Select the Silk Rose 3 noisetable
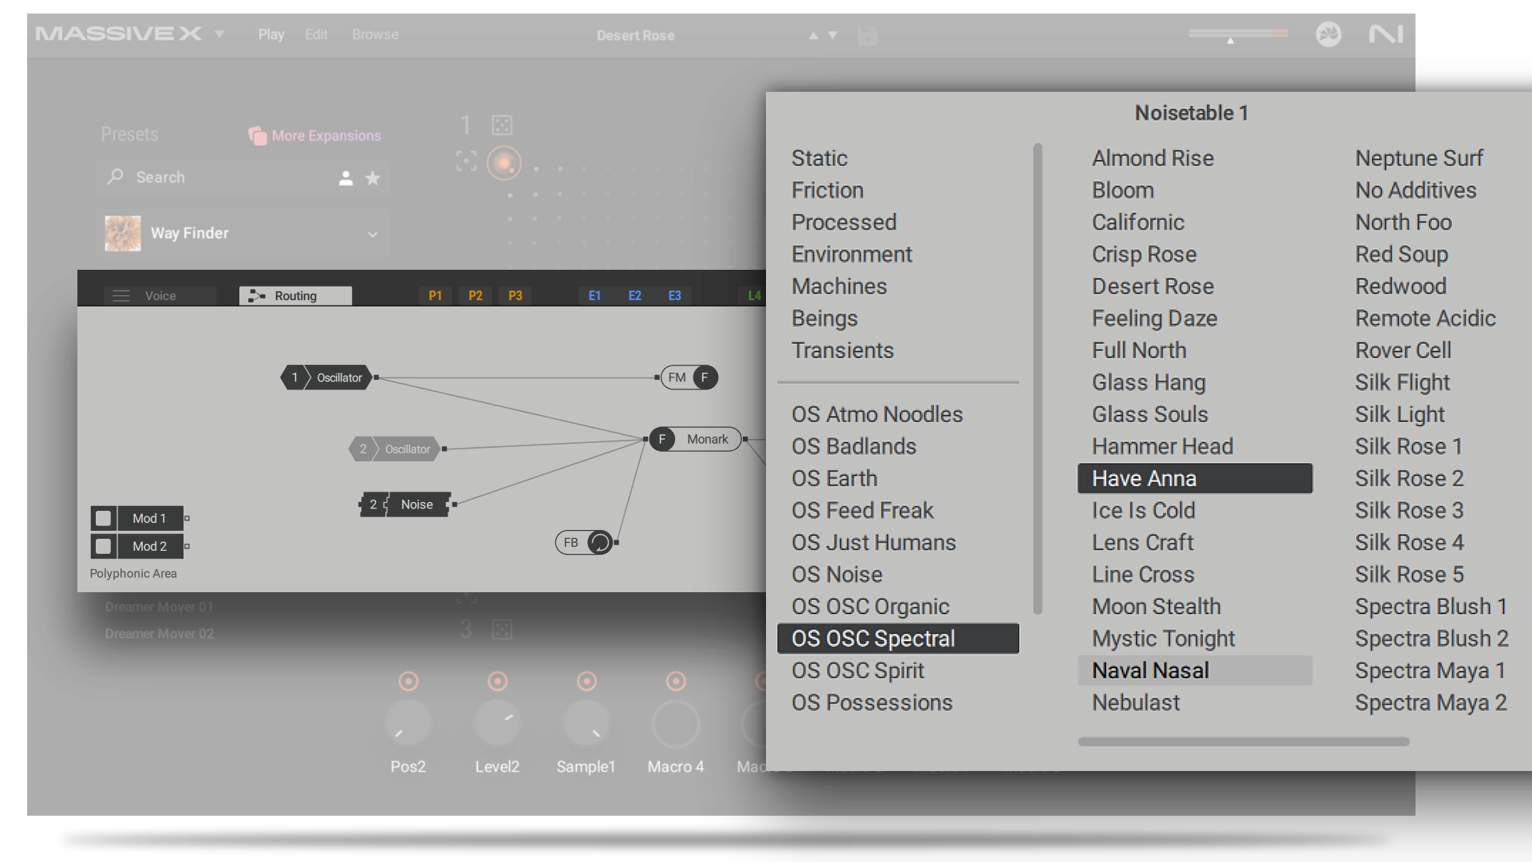 (1409, 510)
